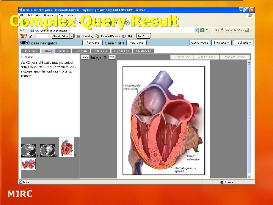Click the Sign In button
273x205 pixels.
click(141, 36)
